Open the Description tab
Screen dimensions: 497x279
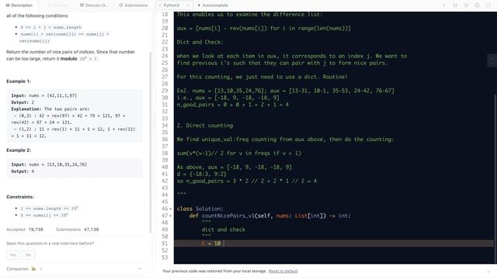pos(19,5)
